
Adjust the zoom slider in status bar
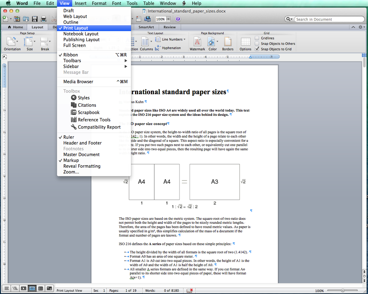click(x=343, y=291)
